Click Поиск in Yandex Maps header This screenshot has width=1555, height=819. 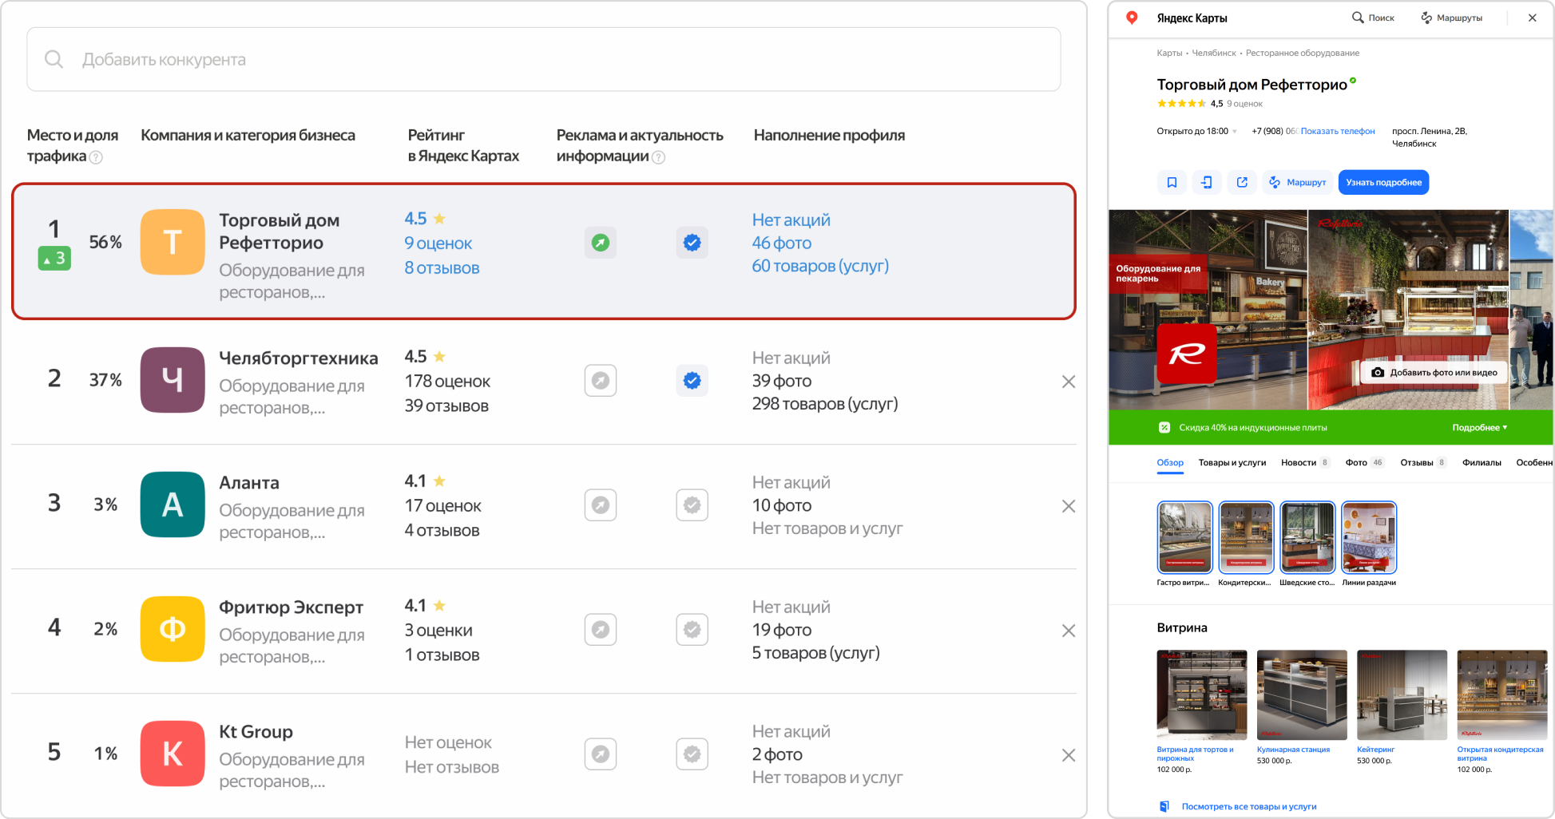click(x=1373, y=18)
